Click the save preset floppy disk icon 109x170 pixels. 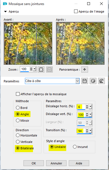tap(85, 81)
